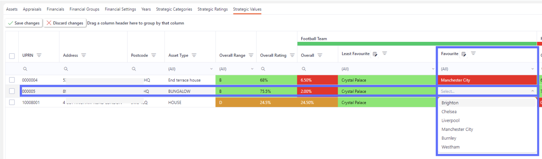Image resolution: width=542 pixels, height=159 pixels.
Task: Switch to the Financial Groups tab
Action: [84, 9]
